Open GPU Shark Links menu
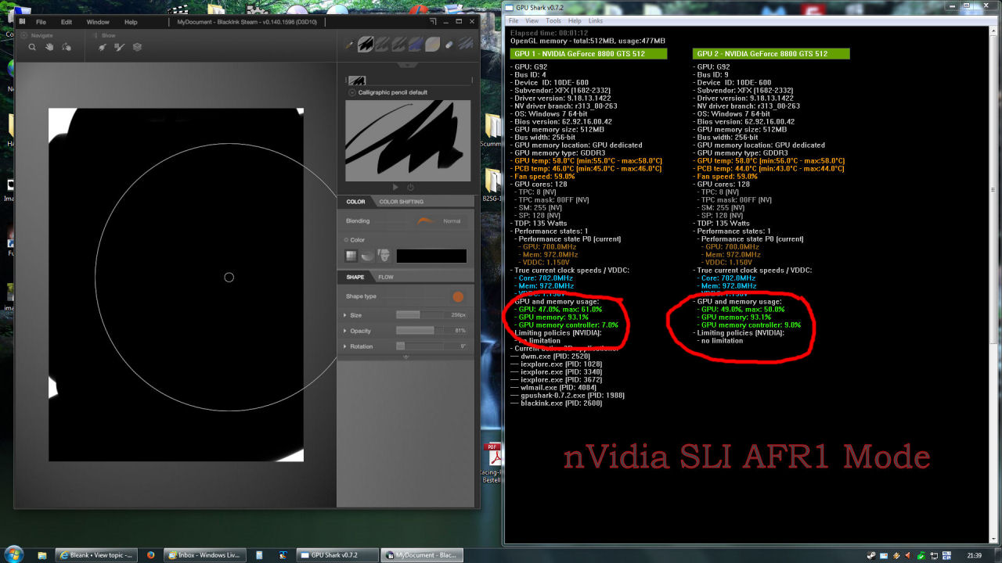1002x563 pixels. tap(596, 21)
